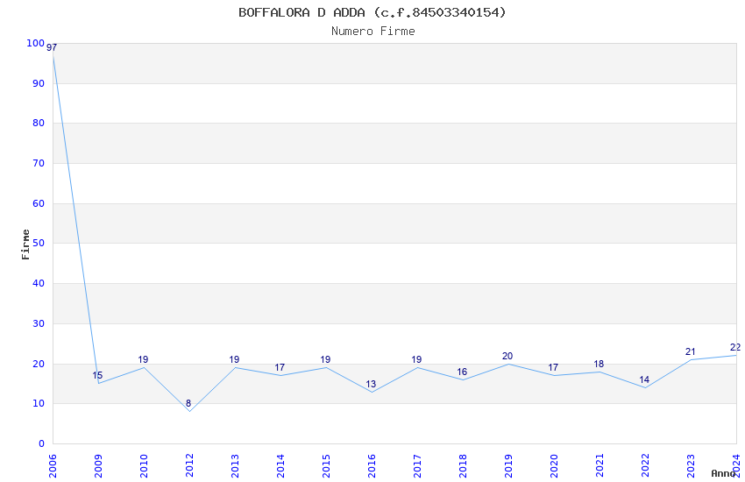Click the y-axis value 20
This screenshot has width=745, height=482.
[x=39, y=365]
